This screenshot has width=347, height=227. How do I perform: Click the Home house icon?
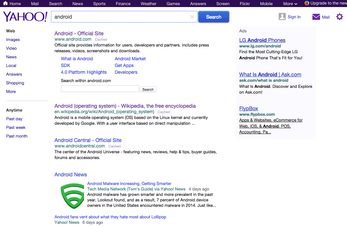5,3
